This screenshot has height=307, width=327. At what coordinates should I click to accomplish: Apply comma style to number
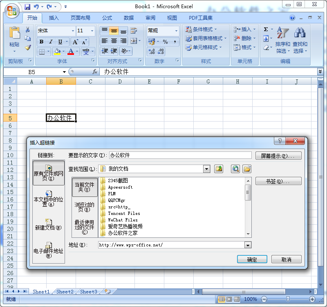click(175, 42)
